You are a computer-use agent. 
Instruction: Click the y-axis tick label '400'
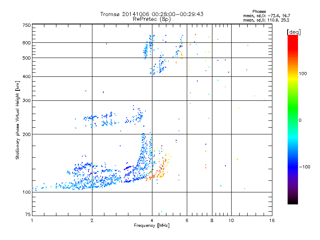(x=27, y=77)
